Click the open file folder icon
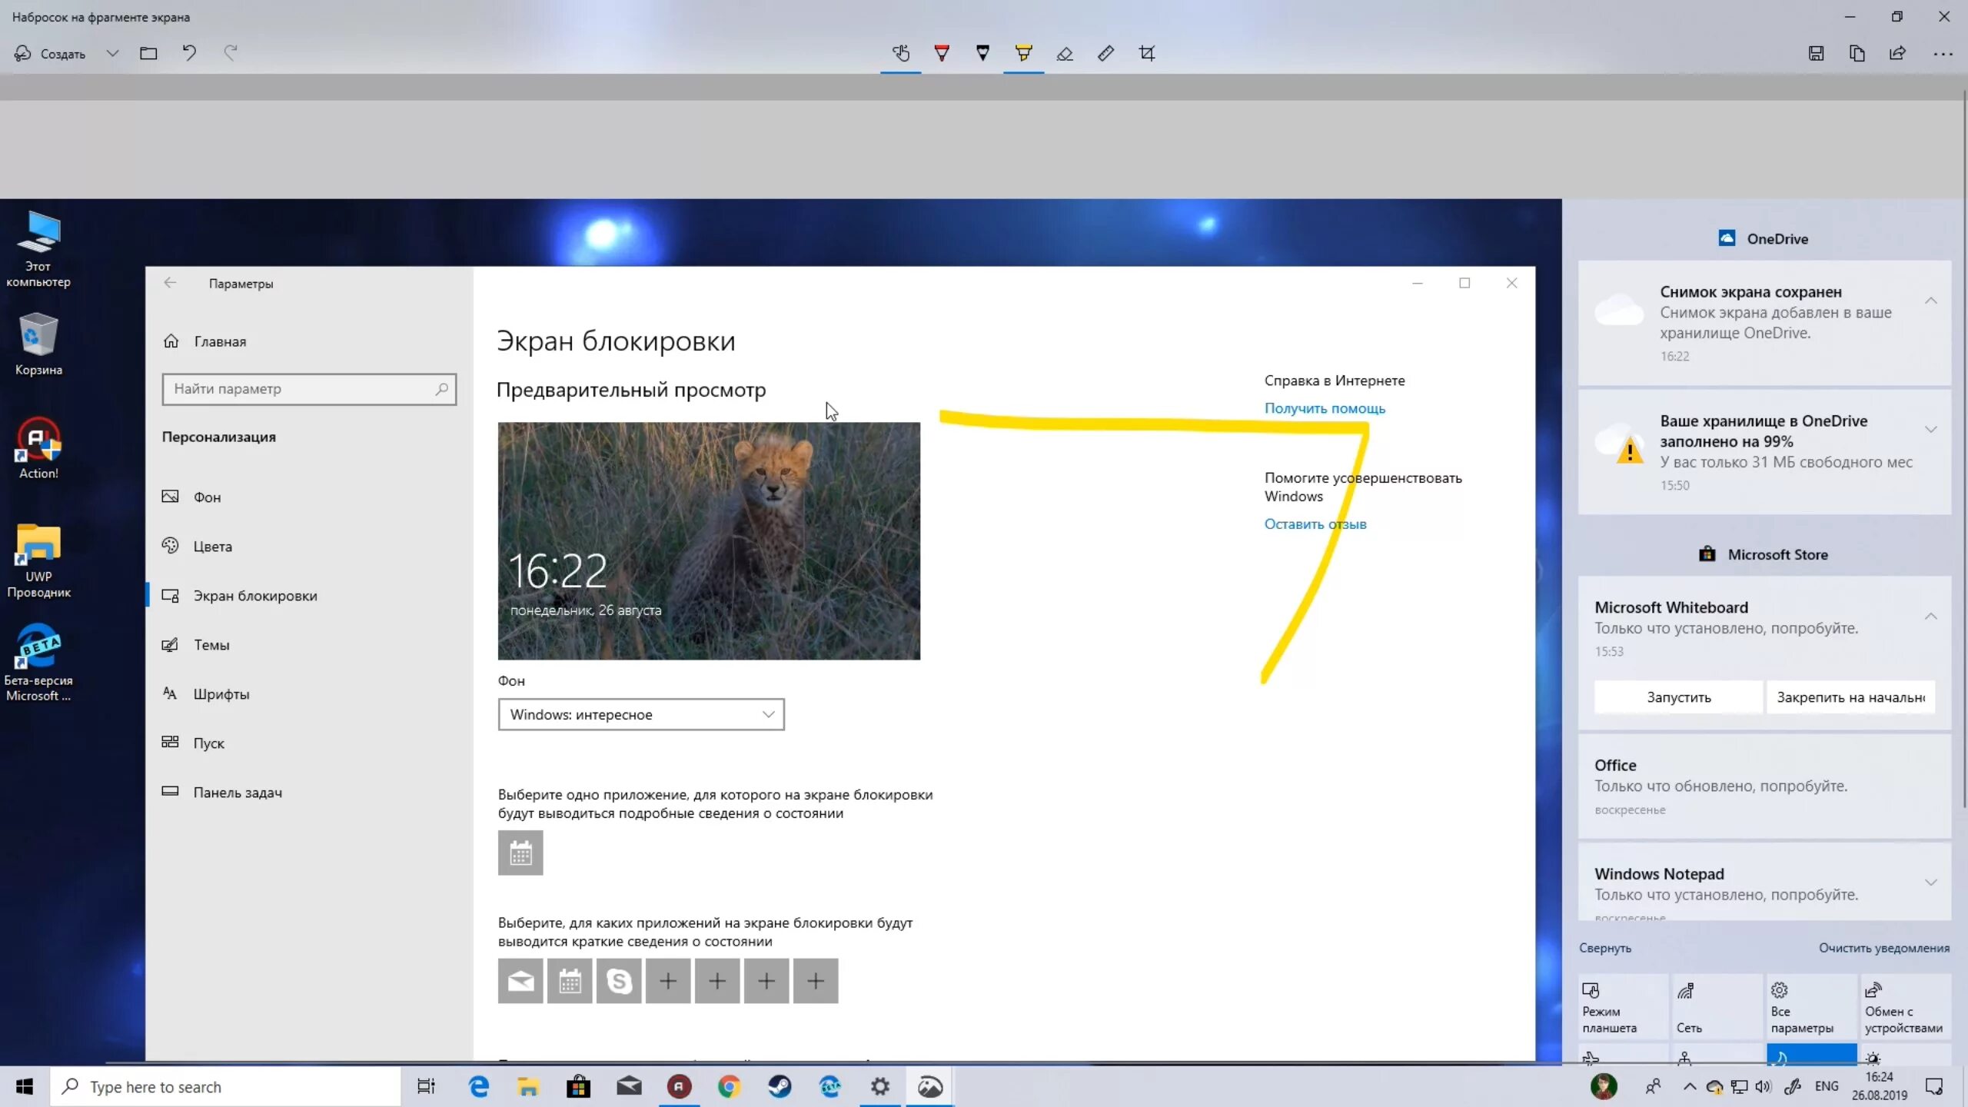1968x1107 pixels. tap(148, 53)
